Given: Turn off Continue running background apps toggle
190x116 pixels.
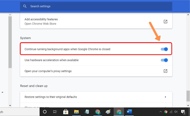Looking at the screenshot, I should [164, 49].
